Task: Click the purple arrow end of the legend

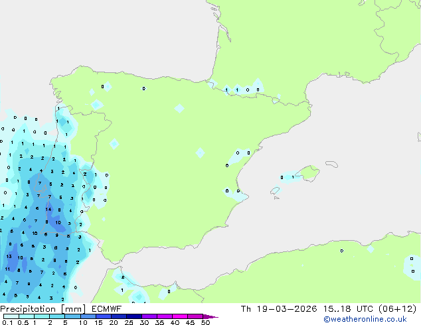Action: coord(210,316)
